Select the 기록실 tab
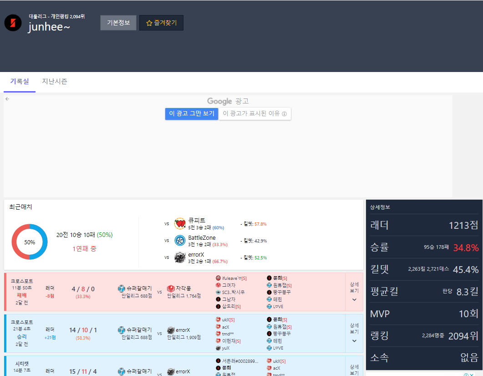The image size is (483, 376). pyautogui.click(x=20, y=82)
